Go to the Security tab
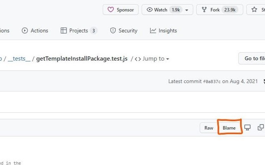265x165 pixels. point(124,30)
